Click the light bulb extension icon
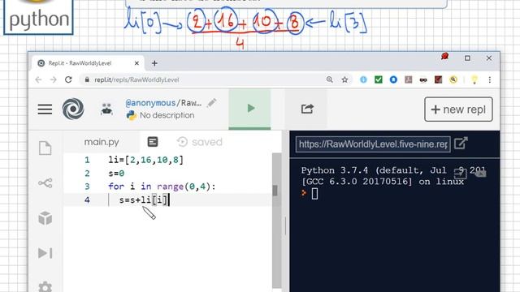 tap(474, 79)
